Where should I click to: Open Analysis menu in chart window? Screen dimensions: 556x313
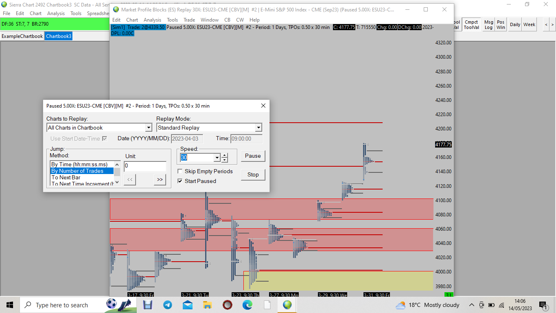pos(152,20)
